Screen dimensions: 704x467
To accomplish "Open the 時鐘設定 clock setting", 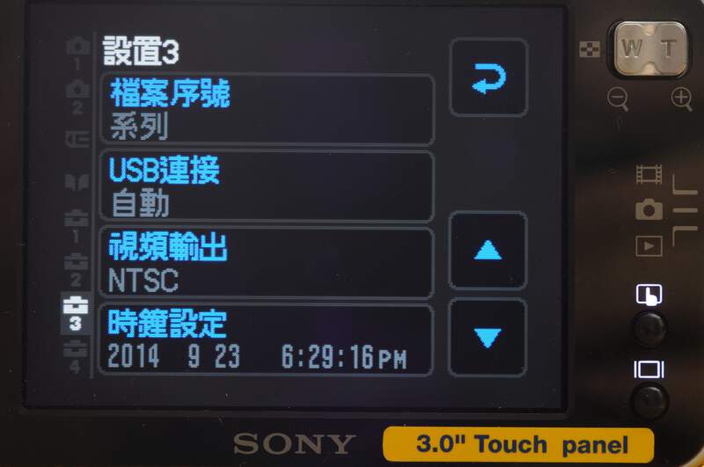I will click(x=267, y=339).
